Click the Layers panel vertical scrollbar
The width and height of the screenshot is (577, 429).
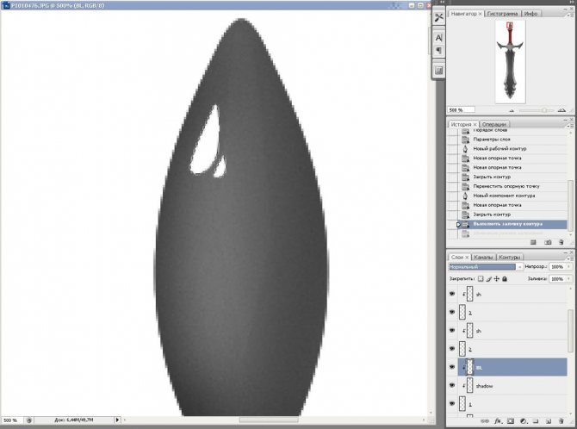571,330
